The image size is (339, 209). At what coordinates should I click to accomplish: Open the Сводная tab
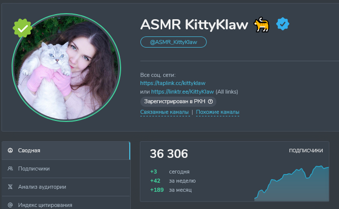(x=66, y=150)
